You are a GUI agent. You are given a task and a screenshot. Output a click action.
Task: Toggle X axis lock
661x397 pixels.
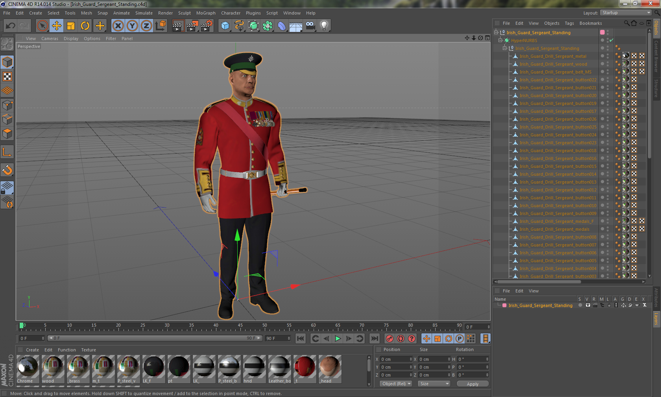118,26
